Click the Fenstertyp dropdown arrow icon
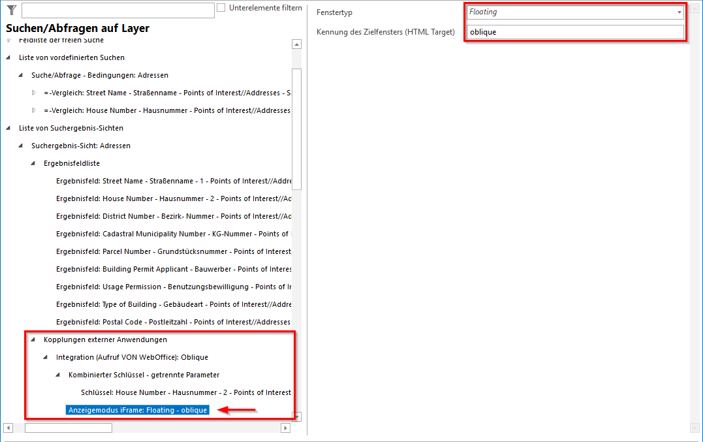This screenshot has width=703, height=442. click(679, 12)
